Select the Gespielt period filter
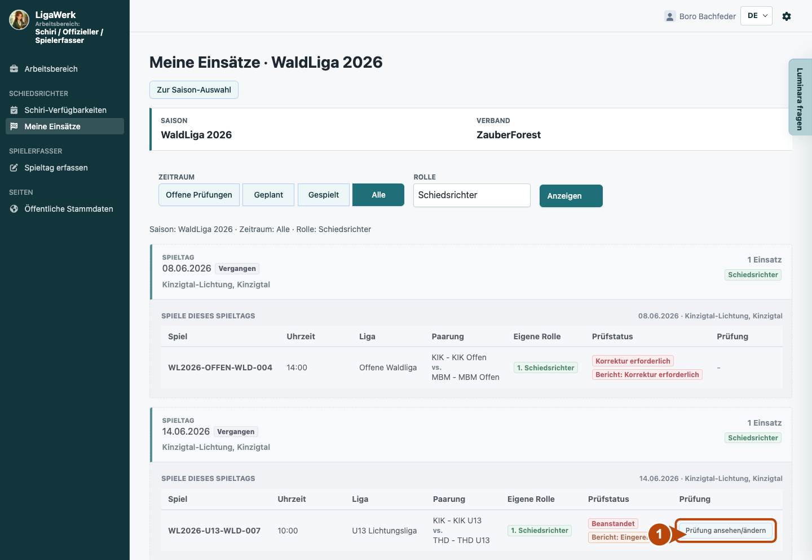This screenshot has width=812, height=560. tap(324, 195)
